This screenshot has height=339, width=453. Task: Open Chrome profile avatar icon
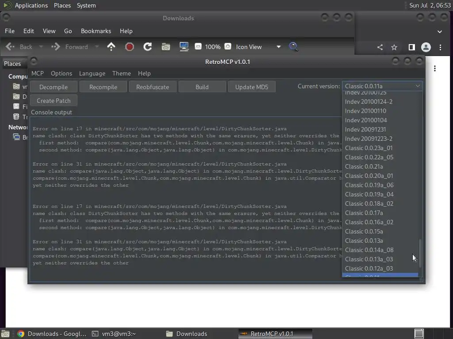(426, 47)
